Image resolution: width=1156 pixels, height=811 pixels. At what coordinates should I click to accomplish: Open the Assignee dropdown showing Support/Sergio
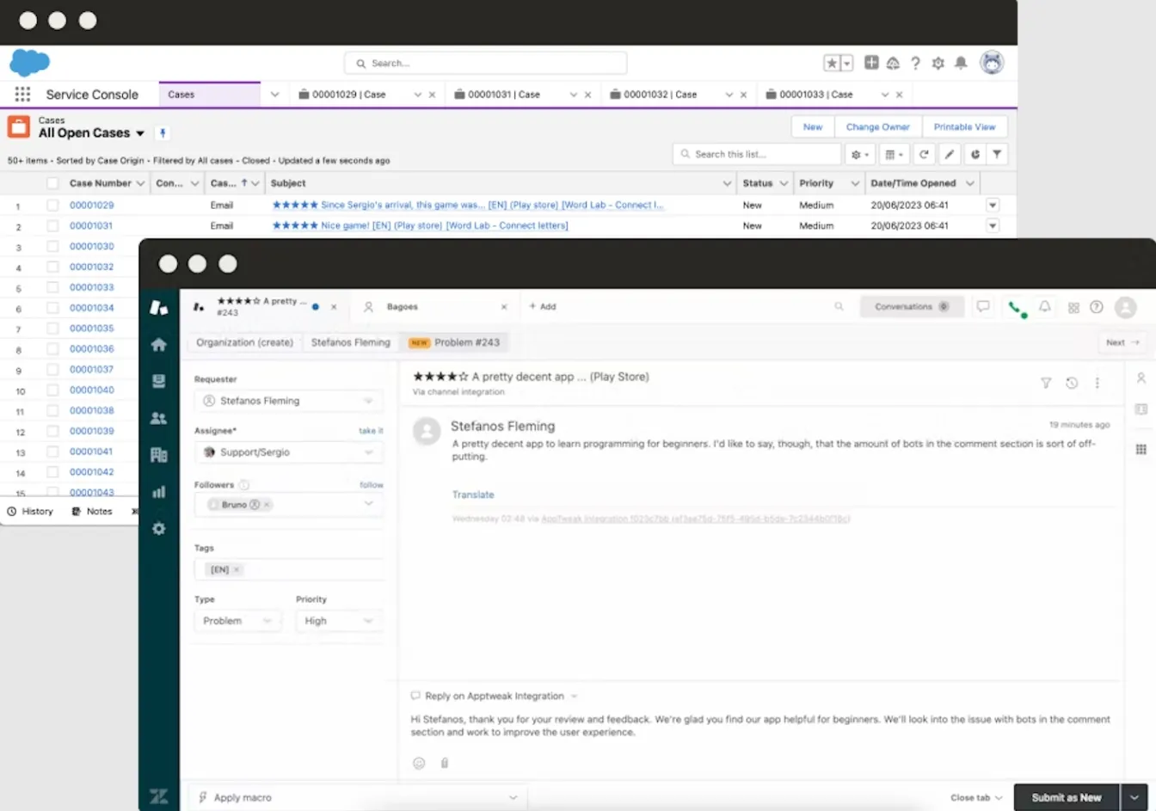(288, 452)
